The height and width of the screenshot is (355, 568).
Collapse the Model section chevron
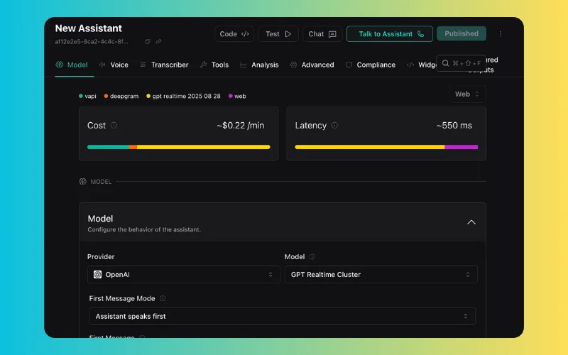[x=471, y=222]
